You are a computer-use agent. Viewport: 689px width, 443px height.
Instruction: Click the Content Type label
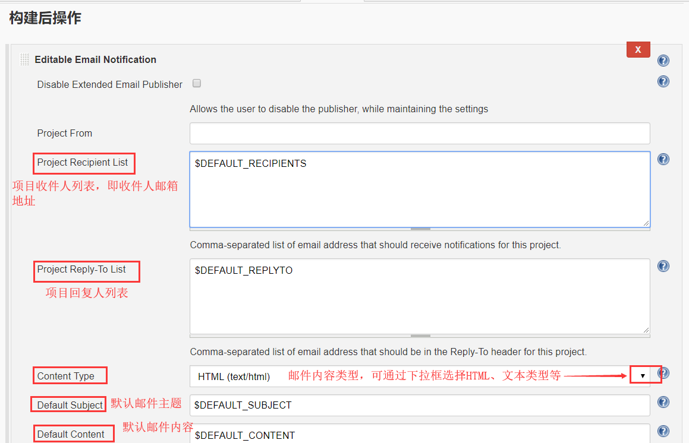pos(65,376)
